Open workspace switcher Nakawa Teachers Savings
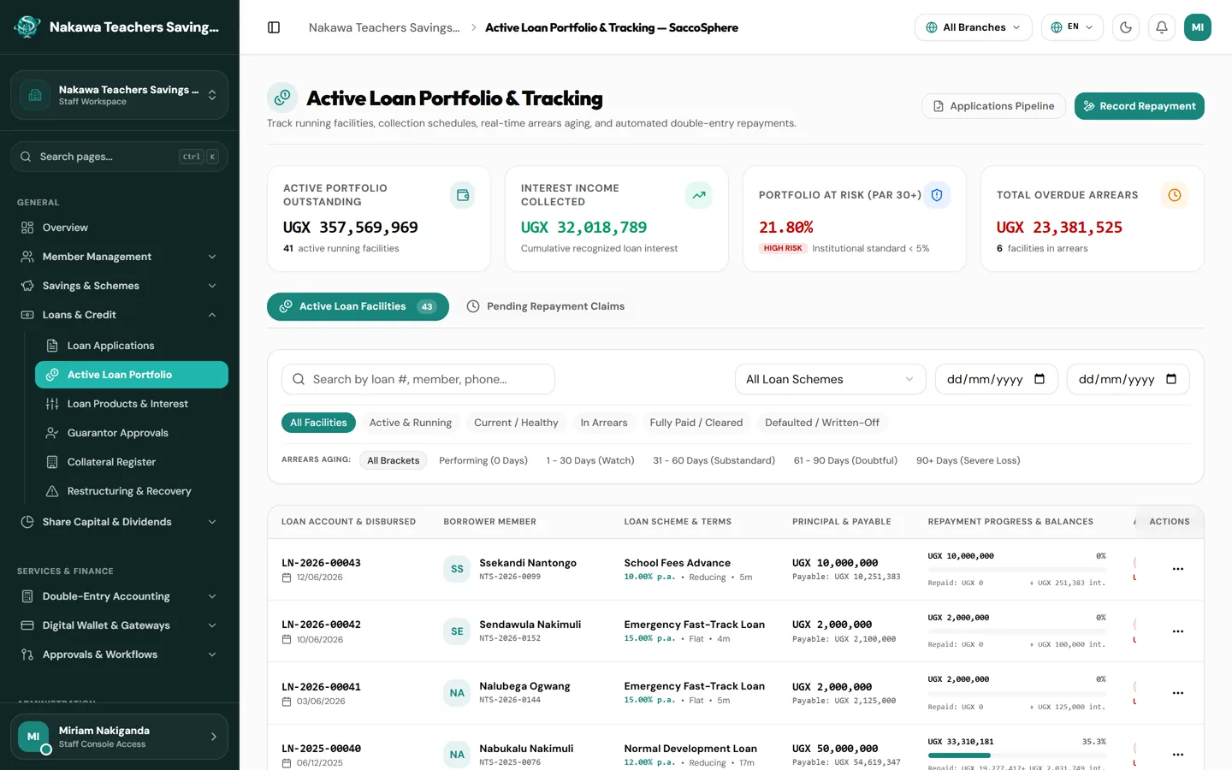This screenshot has width=1232, height=770. (119, 95)
